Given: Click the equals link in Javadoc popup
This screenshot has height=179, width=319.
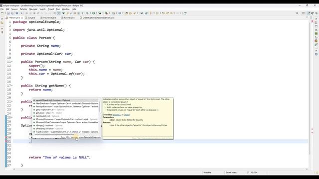Looking at the screenshot, I should coord(117,115).
